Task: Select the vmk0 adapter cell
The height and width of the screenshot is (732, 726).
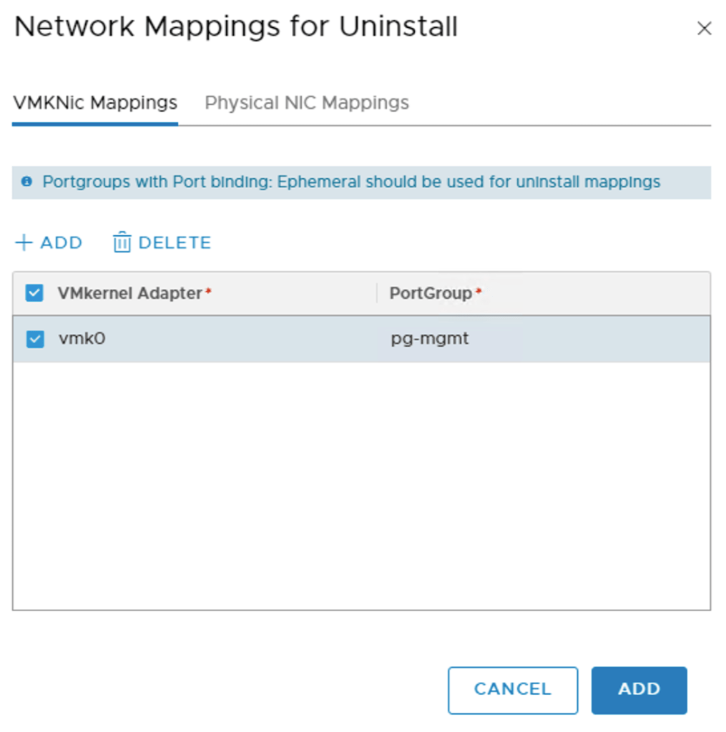Action: [x=82, y=339]
